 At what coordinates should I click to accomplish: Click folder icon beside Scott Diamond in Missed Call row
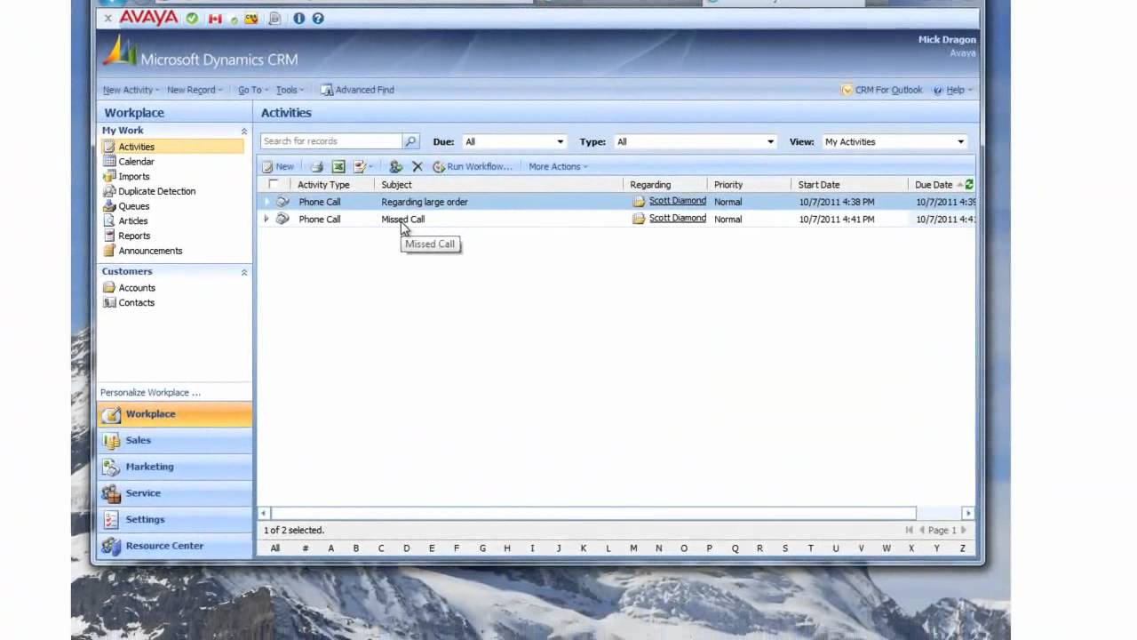[x=639, y=219]
